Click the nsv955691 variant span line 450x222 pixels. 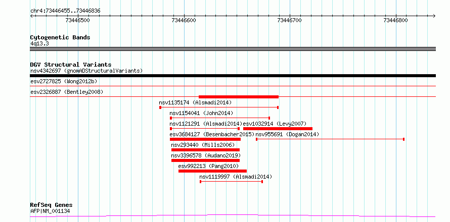(x=330, y=139)
